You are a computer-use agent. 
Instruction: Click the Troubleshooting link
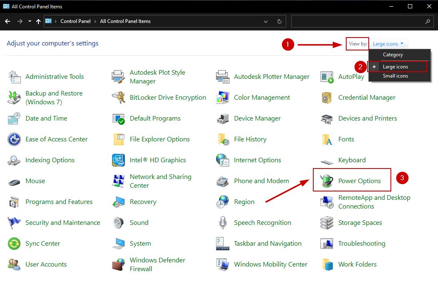[x=361, y=244]
